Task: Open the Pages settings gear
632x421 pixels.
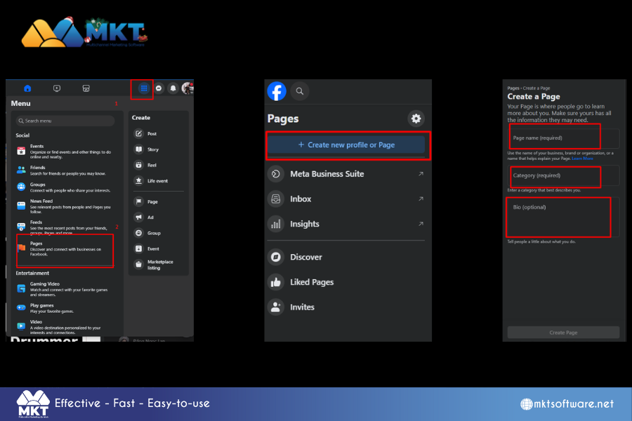Action: pyautogui.click(x=416, y=119)
